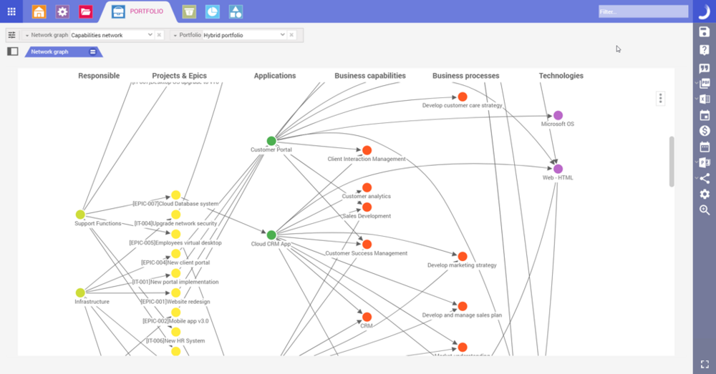716x374 pixels.
Task: Save using the floppy disk icon
Action: coord(704,31)
